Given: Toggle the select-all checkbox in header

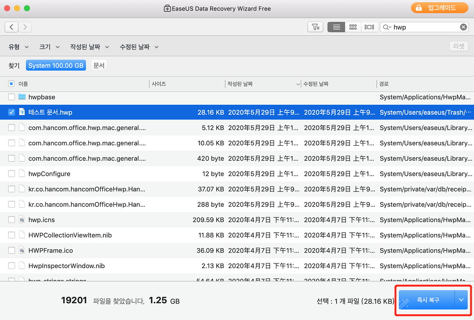Looking at the screenshot, I should coord(11,84).
